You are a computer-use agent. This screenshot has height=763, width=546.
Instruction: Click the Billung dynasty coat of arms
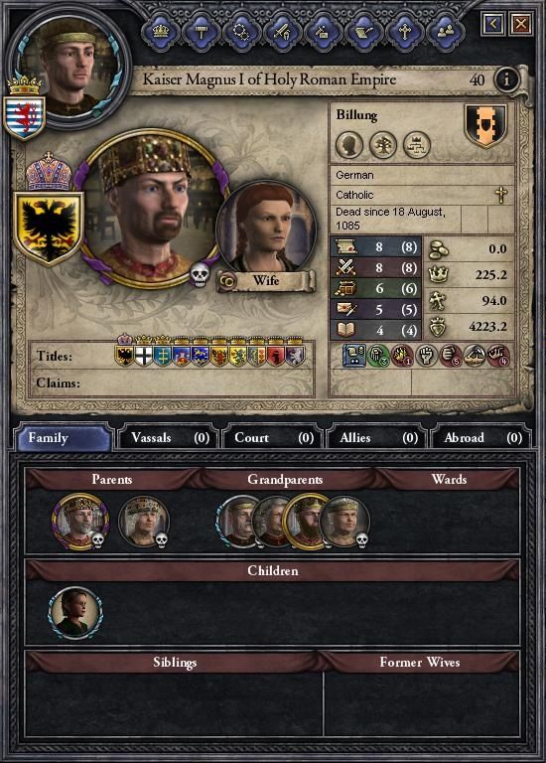click(485, 125)
